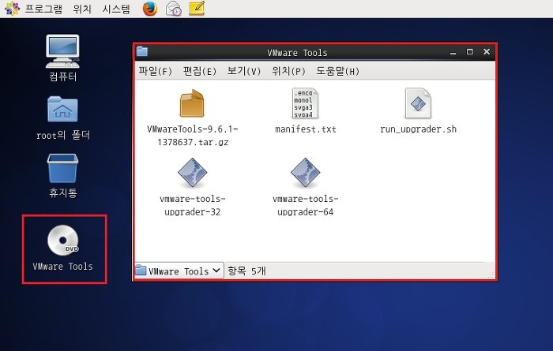Open the 도움말(H) menu
The height and width of the screenshot is (351, 553).
click(x=337, y=71)
